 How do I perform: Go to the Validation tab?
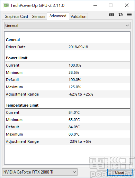[x=79, y=17]
